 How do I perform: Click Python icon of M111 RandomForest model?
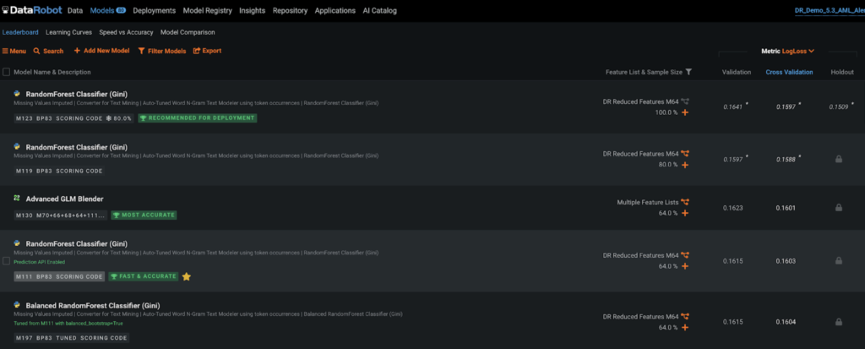[x=17, y=243]
